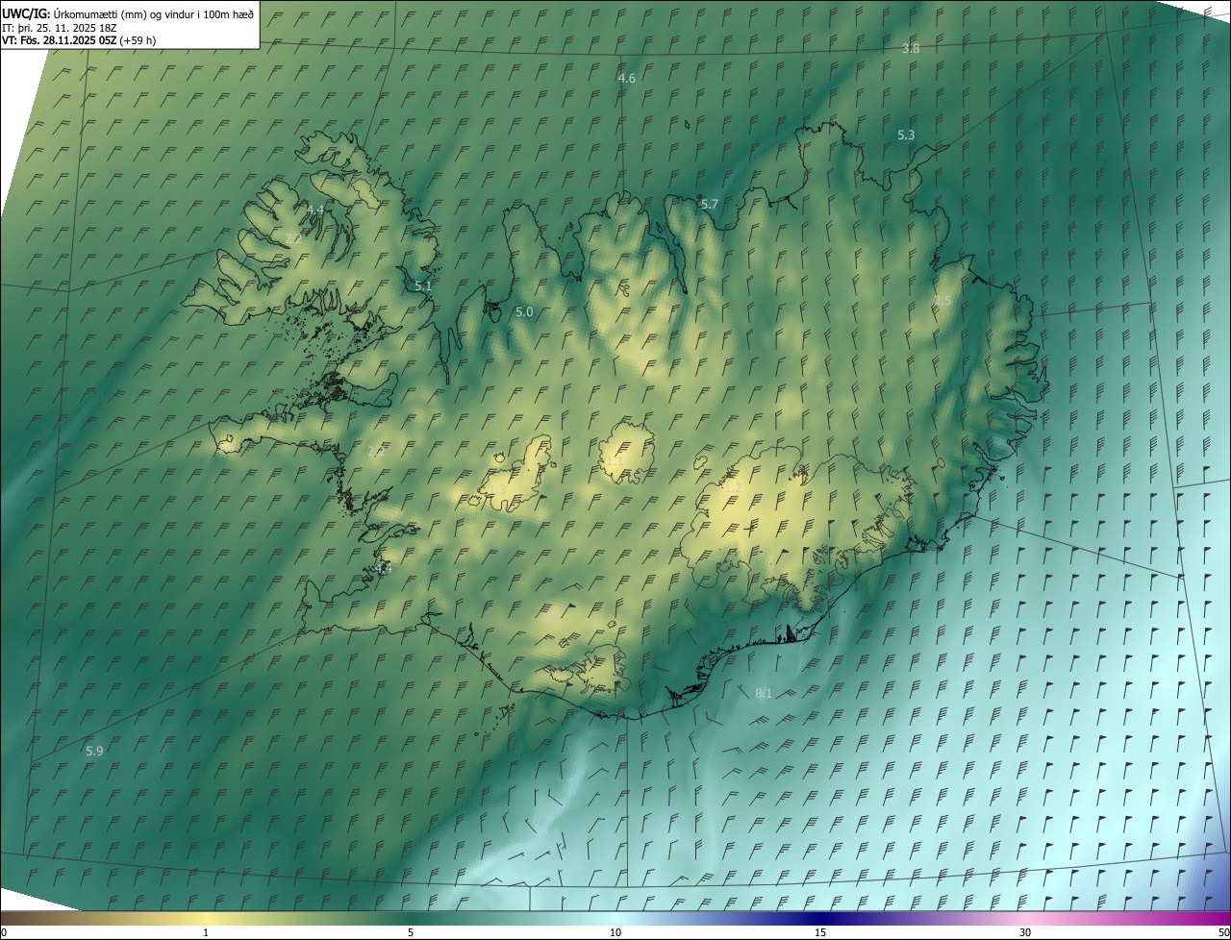The height and width of the screenshot is (940, 1231).
Task: Click the 8.1 value label off the coast
Action: (x=764, y=693)
